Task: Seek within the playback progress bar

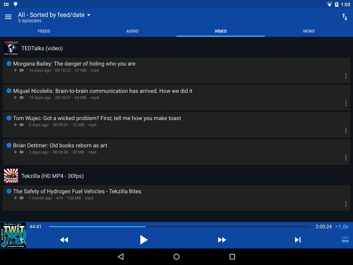Action: [x=179, y=227]
